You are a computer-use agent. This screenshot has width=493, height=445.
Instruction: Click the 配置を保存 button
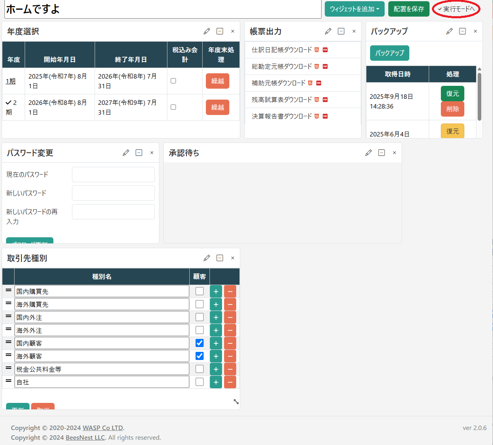pyautogui.click(x=408, y=9)
